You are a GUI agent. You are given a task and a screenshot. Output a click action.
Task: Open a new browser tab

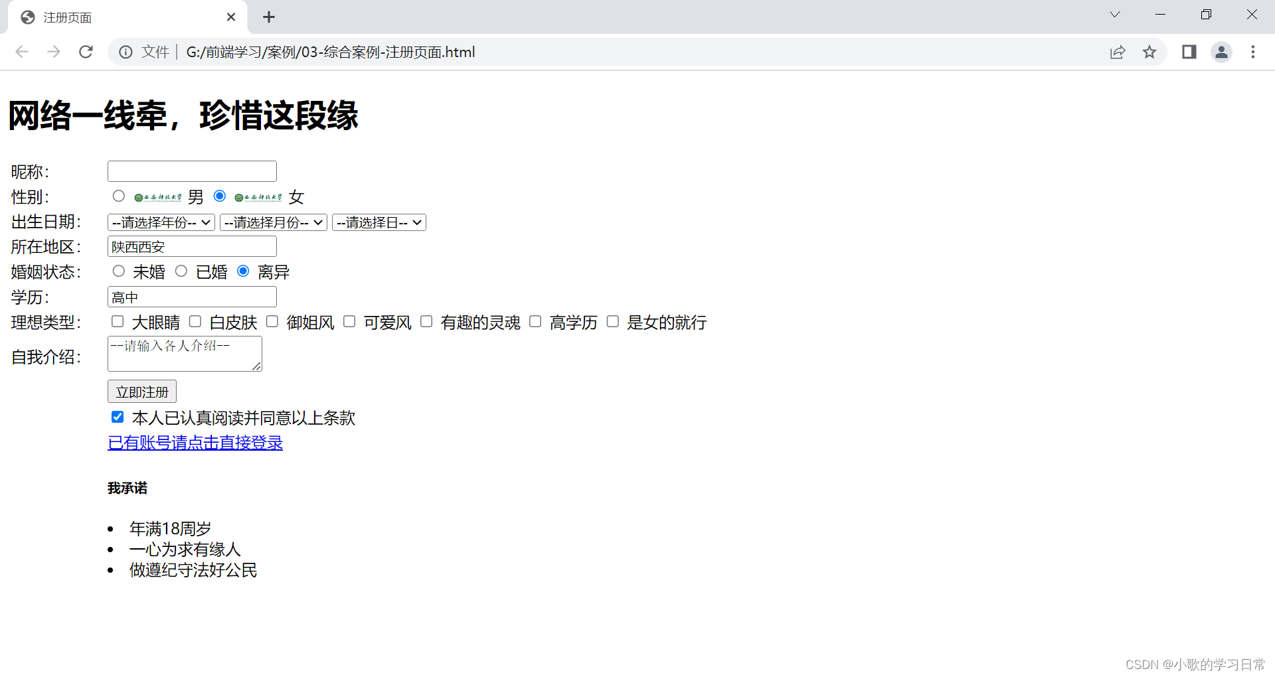pyautogui.click(x=268, y=17)
